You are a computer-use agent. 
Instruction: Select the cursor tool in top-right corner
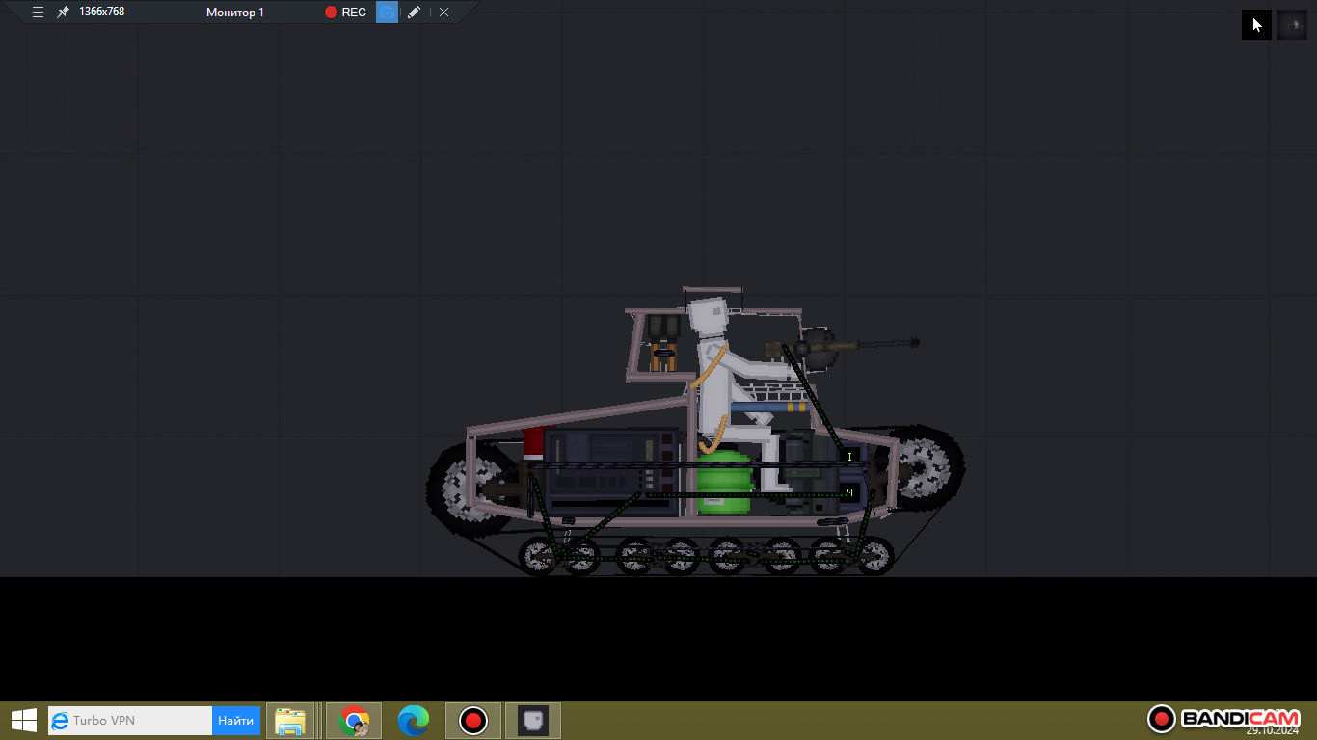[1256, 25]
